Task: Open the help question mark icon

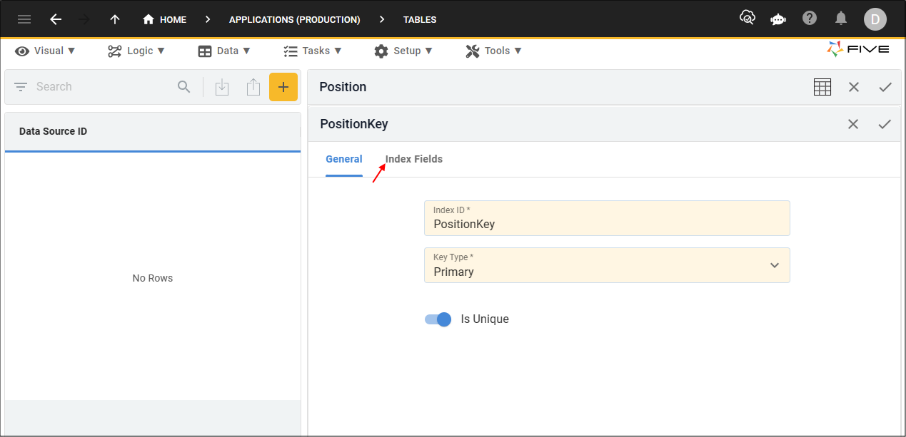Action: pos(810,19)
